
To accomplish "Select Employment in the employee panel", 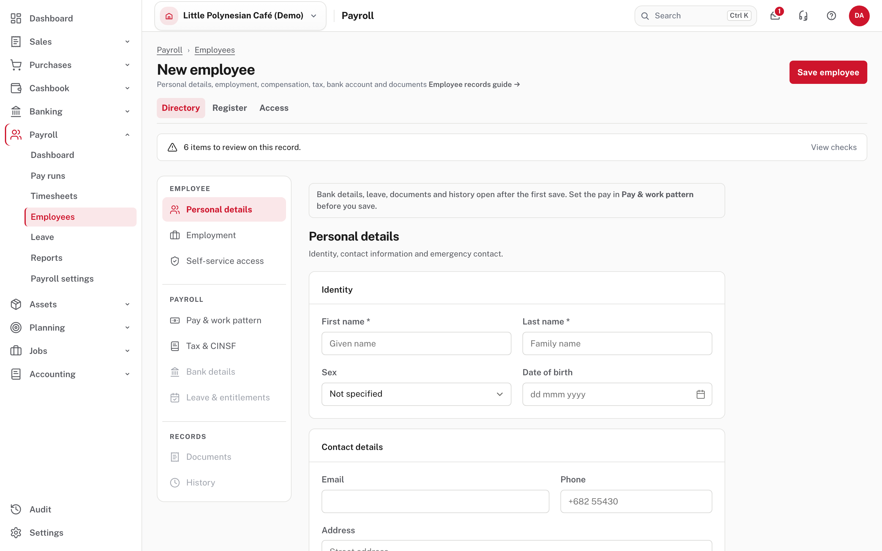I will pyautogui.click(x=224, y=235).
